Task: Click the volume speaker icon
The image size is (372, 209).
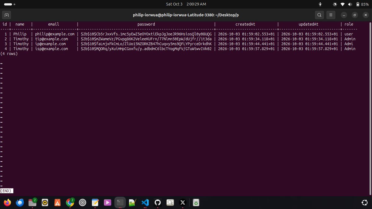Action: [350, 4]
